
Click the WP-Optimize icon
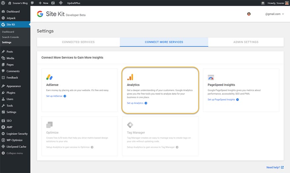pos(3,140)
